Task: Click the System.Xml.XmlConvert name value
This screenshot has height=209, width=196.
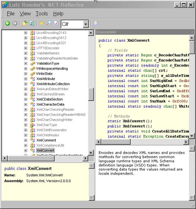Action: pos(44,175)
